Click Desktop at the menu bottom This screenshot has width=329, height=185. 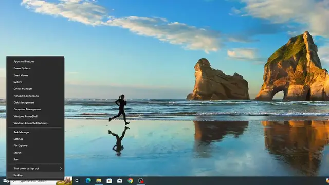point(35,175)
